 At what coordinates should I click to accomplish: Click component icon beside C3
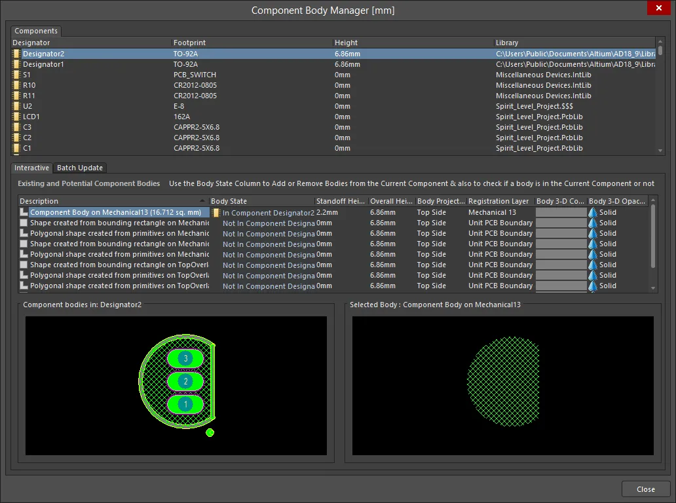click(16, 127)
